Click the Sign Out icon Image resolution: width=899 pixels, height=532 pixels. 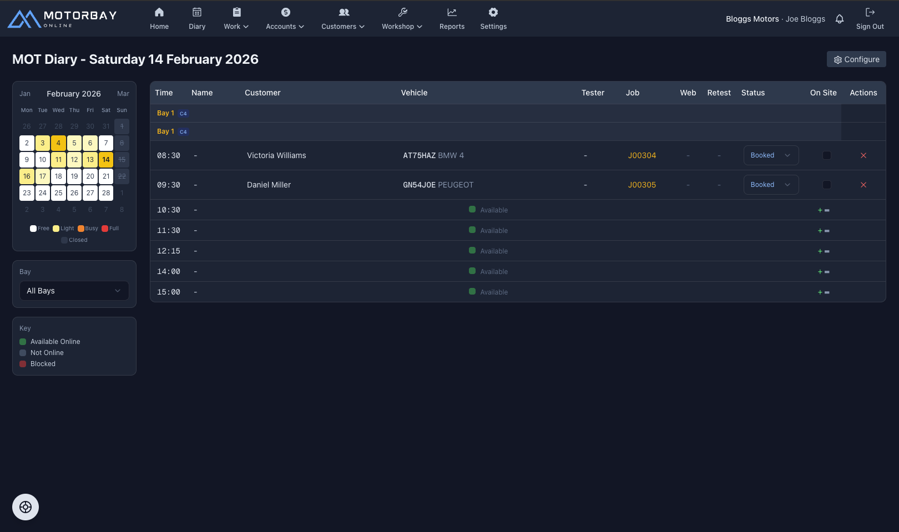[870, 12]
